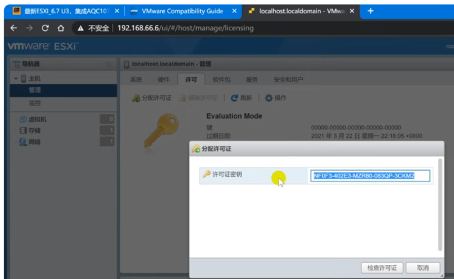This screenshot has height=279, width=454.
Task: Click the browser forward arrow
Action: click(29, 28)
